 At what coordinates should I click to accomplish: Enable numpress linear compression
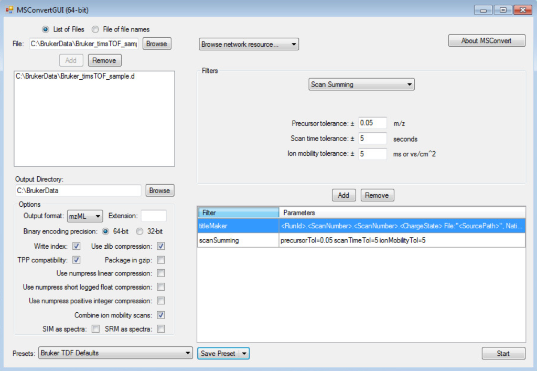160,273
